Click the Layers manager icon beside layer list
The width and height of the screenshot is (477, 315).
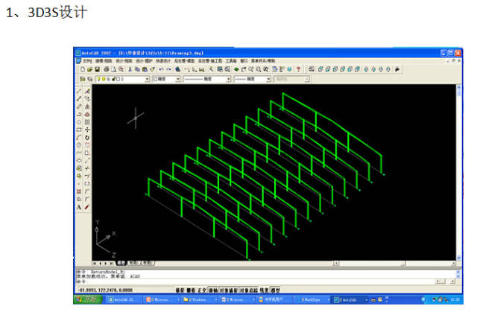pyautogui.click(x=83, y=79)
